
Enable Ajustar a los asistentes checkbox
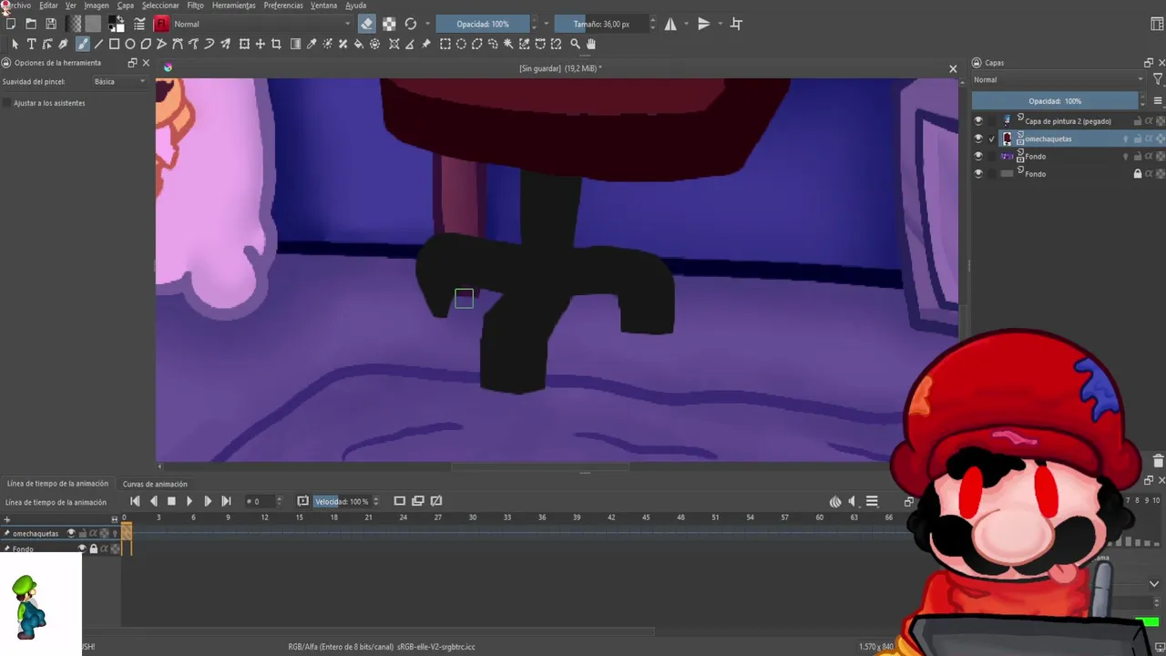6,103
